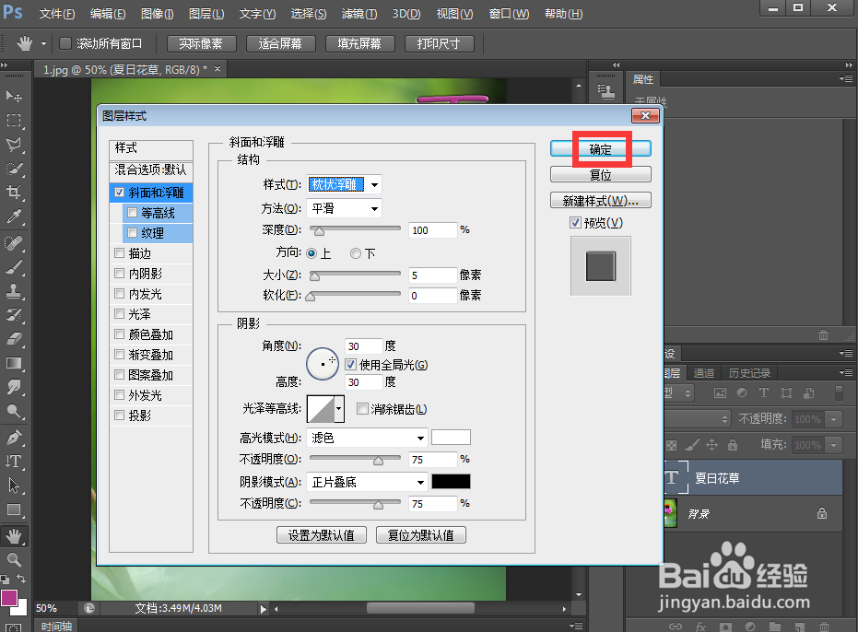
Task: Uncheck the 使用全局光 option
Action: click(351, 363)
